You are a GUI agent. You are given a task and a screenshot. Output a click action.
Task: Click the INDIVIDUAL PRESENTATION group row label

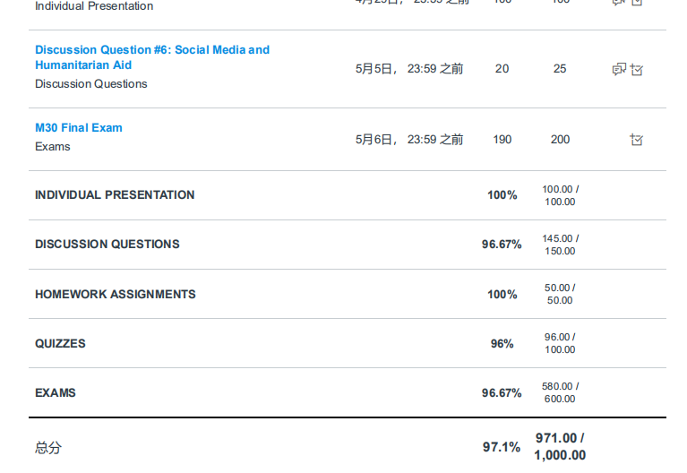pos(115,195)
